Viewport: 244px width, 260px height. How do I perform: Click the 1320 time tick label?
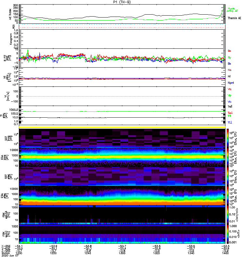pos(156,253)
